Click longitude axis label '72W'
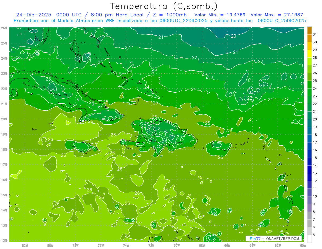 coord(151,245)
